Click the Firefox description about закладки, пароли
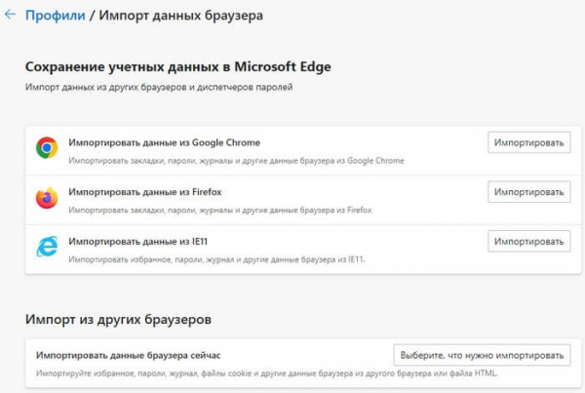 220,210
